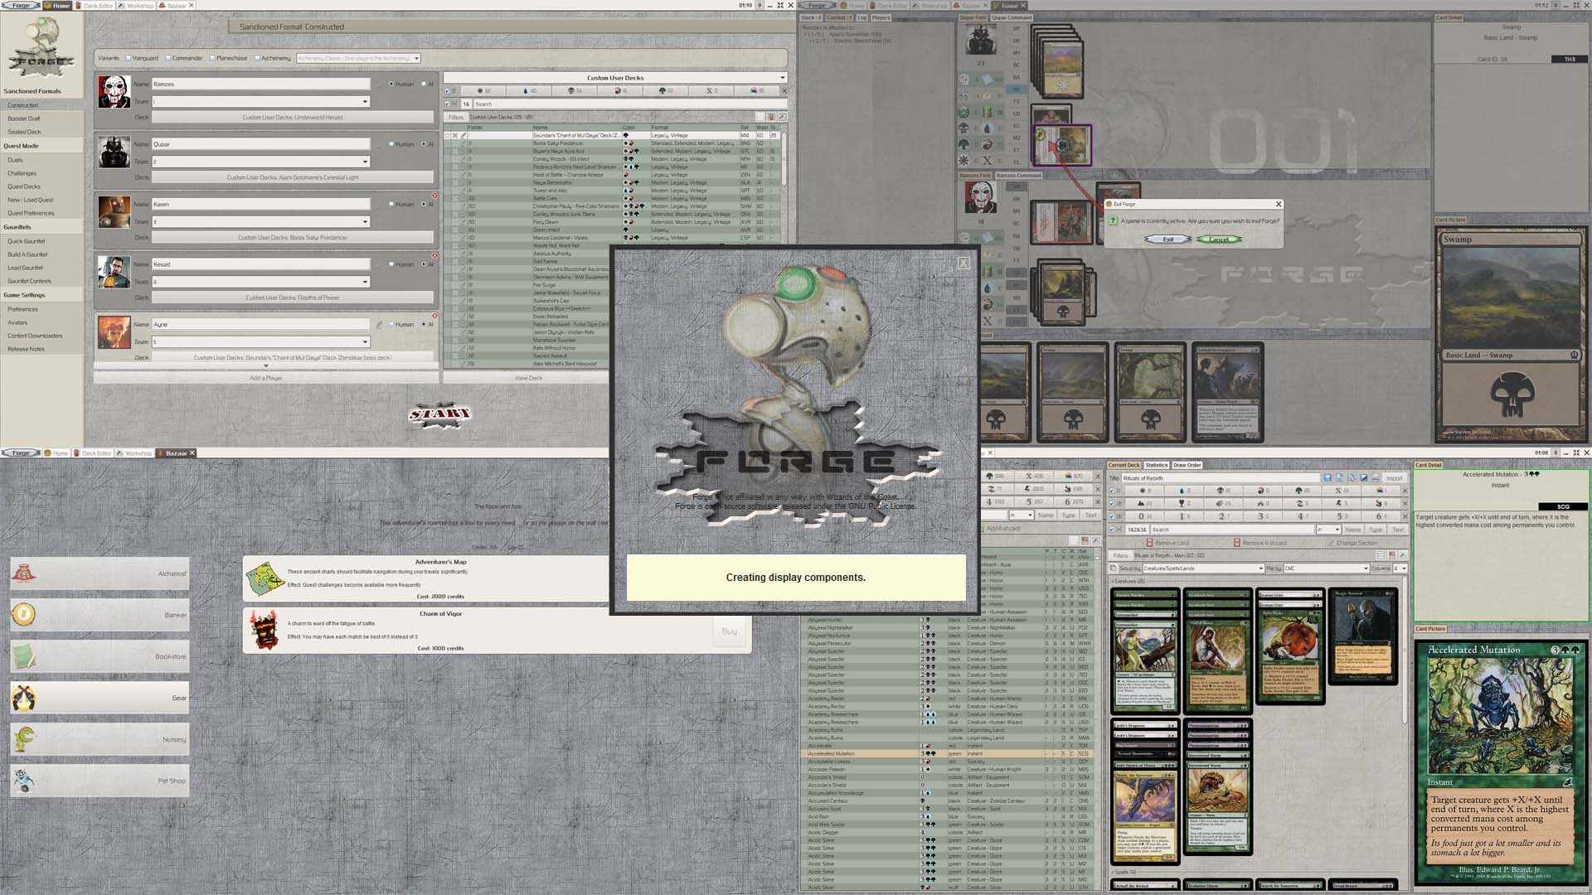Screen dimensions: 1592x895
Task: Open the Deck Editor tab
Action: (95, 6)
